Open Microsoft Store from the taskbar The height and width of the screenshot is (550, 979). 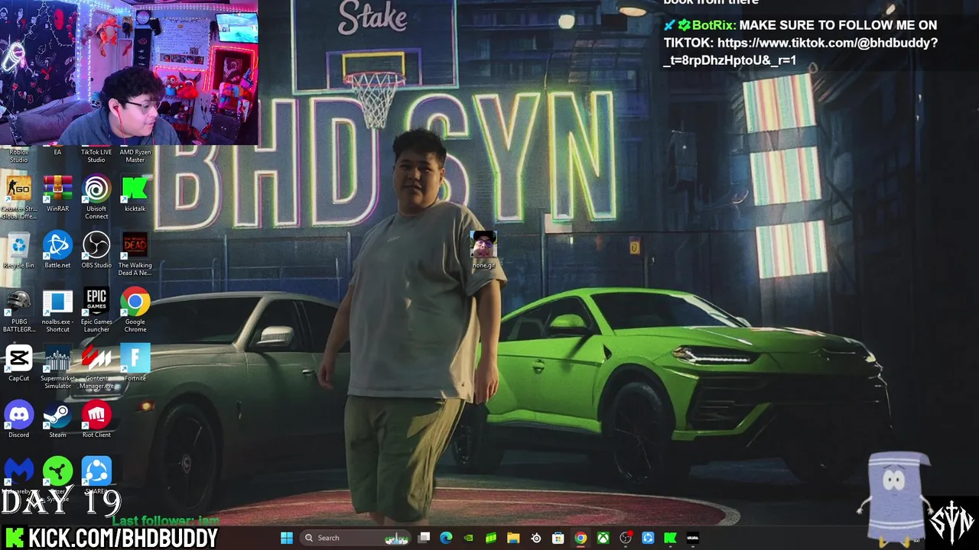tap(558, 538)
